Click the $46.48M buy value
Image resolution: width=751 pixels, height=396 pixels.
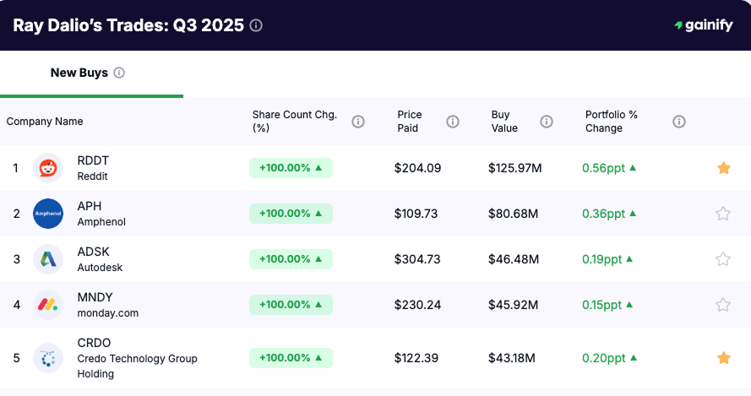tap(514, 259)
